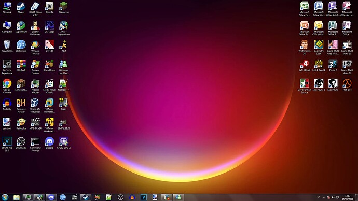Select the Grand Theft Auto III shortcut
This screenshot has height=201, width=358.
[x=347, y=48]
